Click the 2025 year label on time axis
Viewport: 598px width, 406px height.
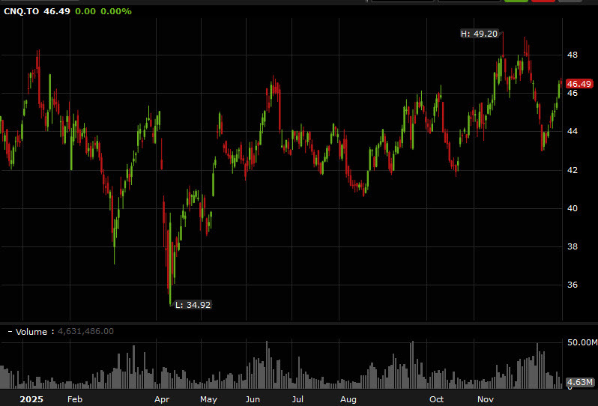(x=31, y=399)
